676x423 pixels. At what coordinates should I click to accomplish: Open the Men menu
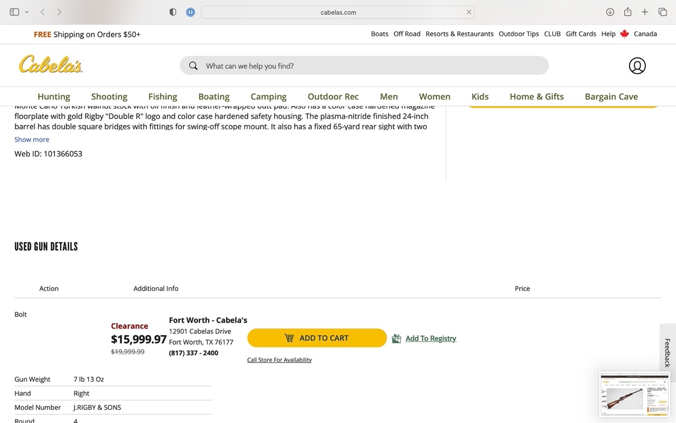tap(389, 96)
